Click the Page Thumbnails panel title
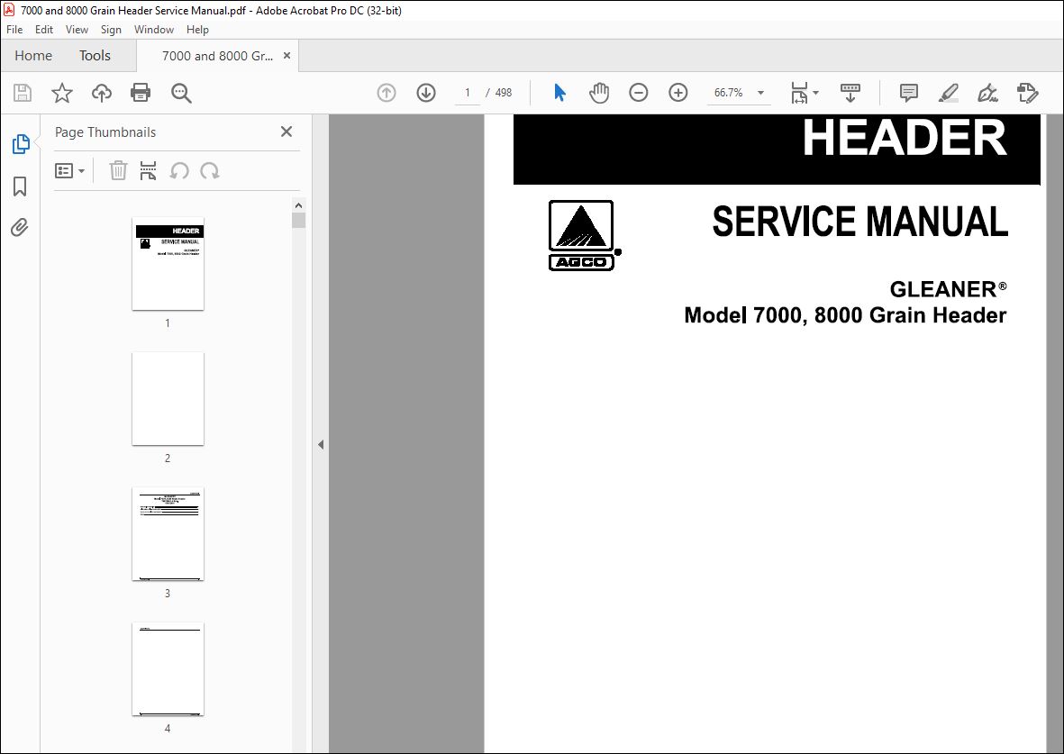 (x=105, y=132)
